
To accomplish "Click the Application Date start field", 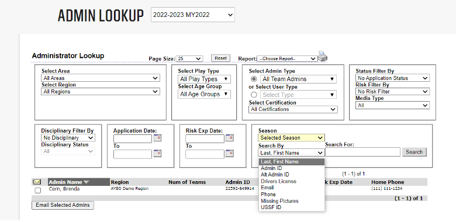I will [x=133, y=138].
